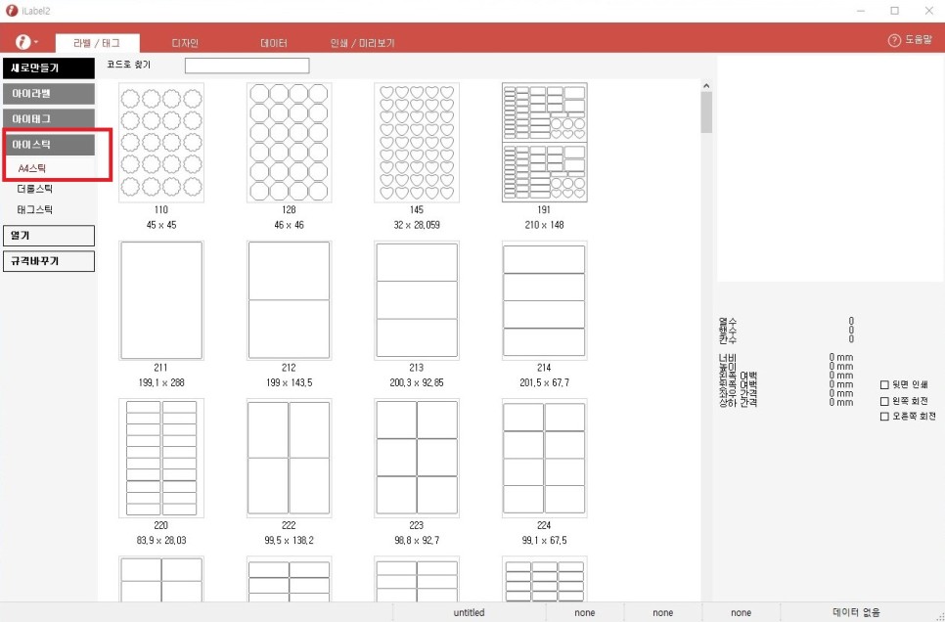Click the 데이터 없음 status text
Image resolution: width=945 pixels, height=622 pixels.
coord(856,612)
